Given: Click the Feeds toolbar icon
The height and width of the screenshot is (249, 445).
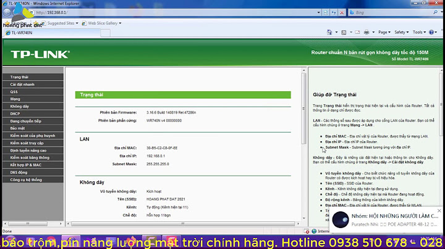Looking at the screenshot, I should pyautogui.click(x=344, y=32).
